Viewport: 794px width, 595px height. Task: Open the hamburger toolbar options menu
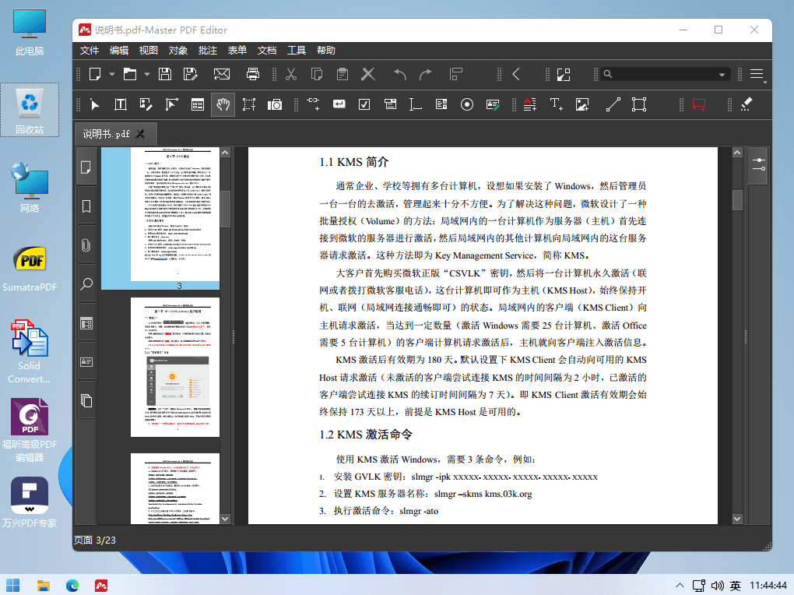(757, 74)
